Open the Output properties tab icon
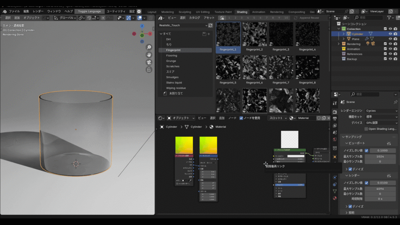Image resolution: width=400 pixels, height=225 pixels. [335, 119]
